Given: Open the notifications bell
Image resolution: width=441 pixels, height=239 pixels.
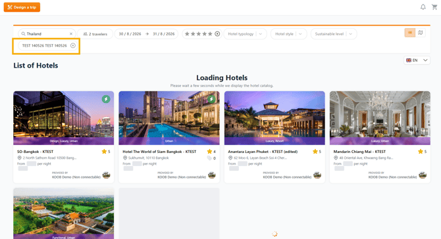Looking at the screenshot, I should pos(423,7).
